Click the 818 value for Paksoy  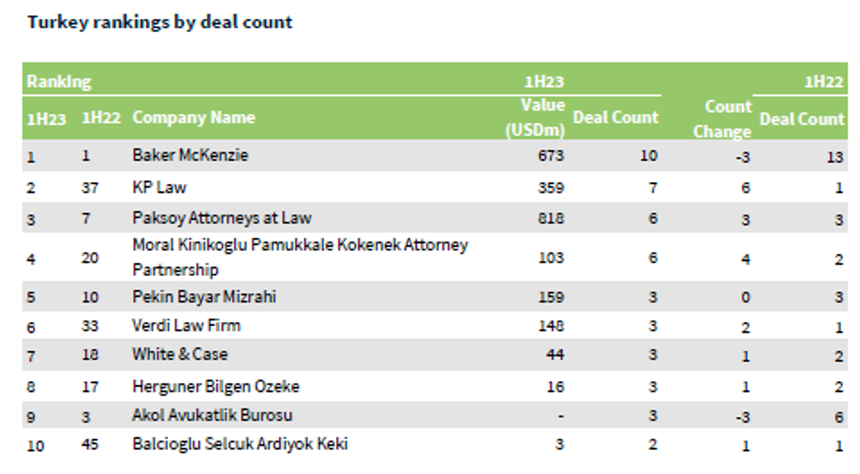[551, 218]
